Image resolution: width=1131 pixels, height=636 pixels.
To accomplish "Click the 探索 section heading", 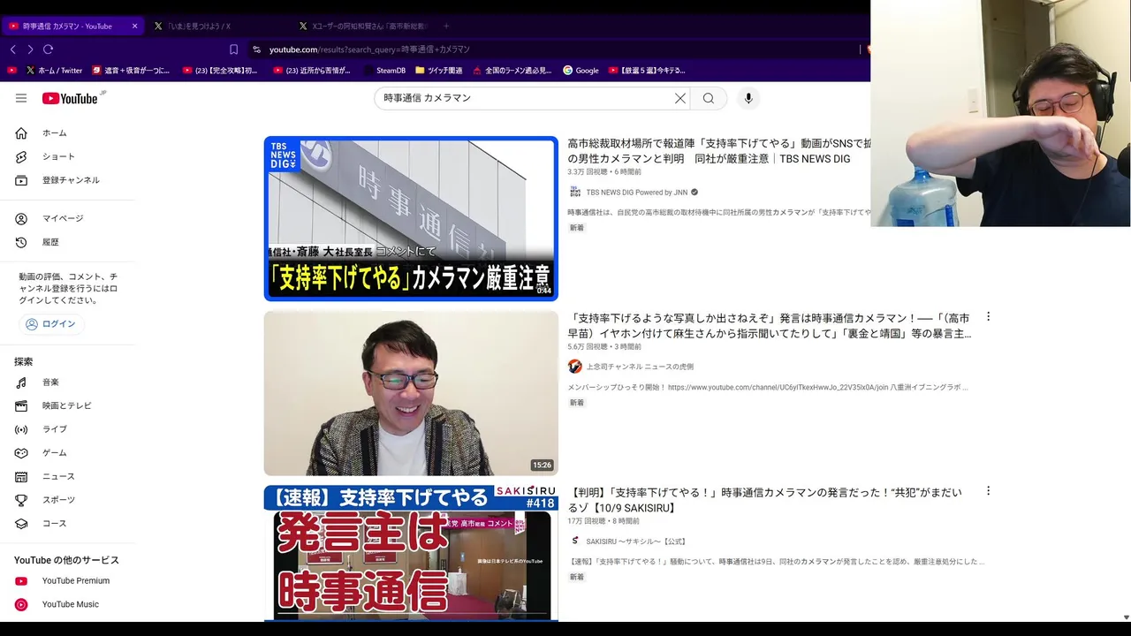I will pyautogui.click(x=23, y=361).
